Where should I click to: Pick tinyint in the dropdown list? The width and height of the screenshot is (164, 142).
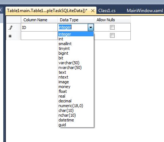click(76, 48)
